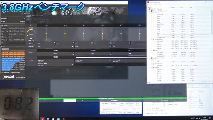Click the Core 1 clock speed stepper arrows
Viewport: 213px width, 120px height.
point(55,43)
